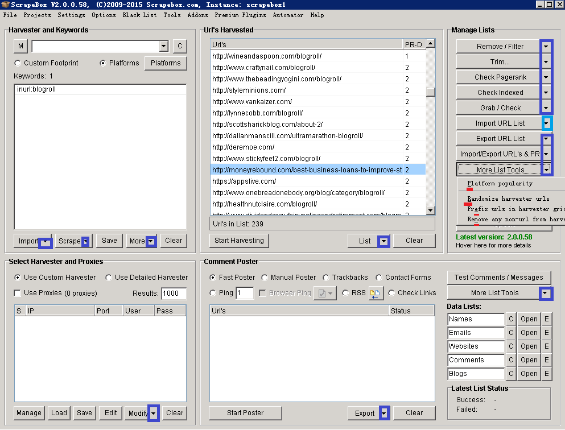Expand the Check Pagerank dropdown arrow
The height and width of the screenshot is (430, 565).
[x=546, y=77]
